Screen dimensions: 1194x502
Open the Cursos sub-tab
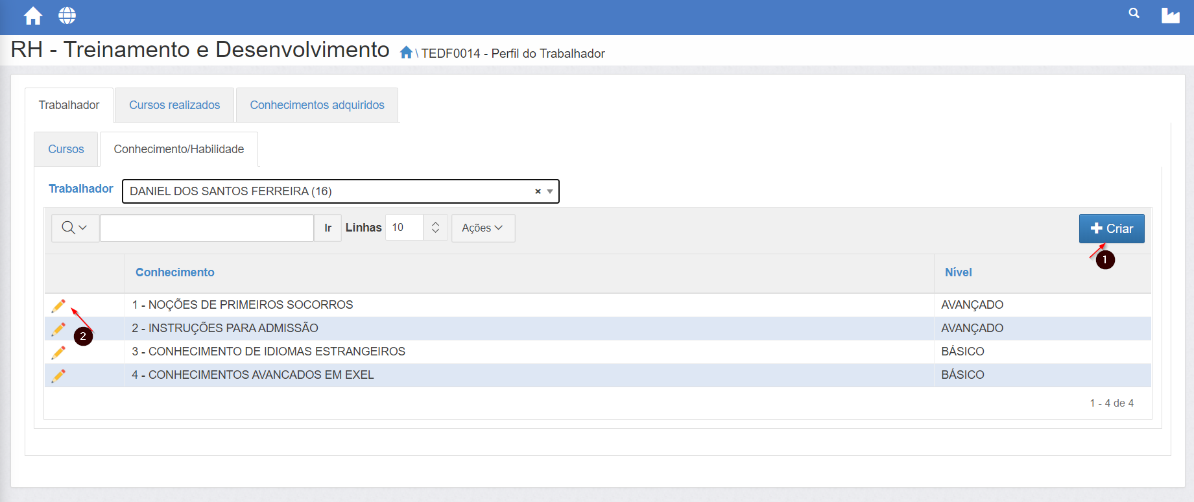pyautogui.click(x=66, y=149)
